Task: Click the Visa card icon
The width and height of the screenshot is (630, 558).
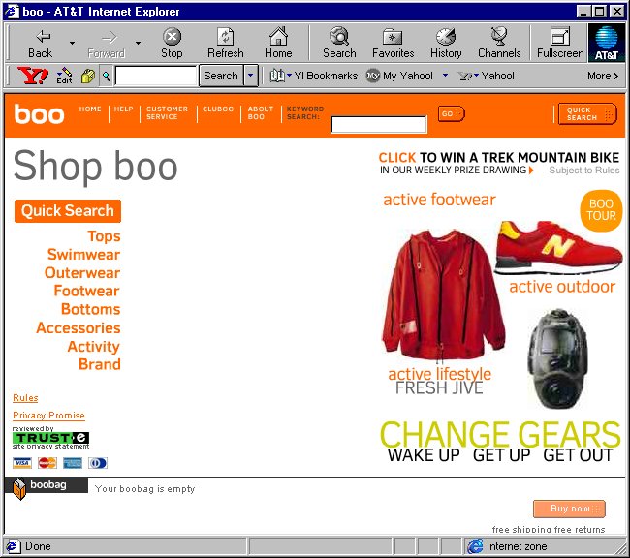Action: 22,463
